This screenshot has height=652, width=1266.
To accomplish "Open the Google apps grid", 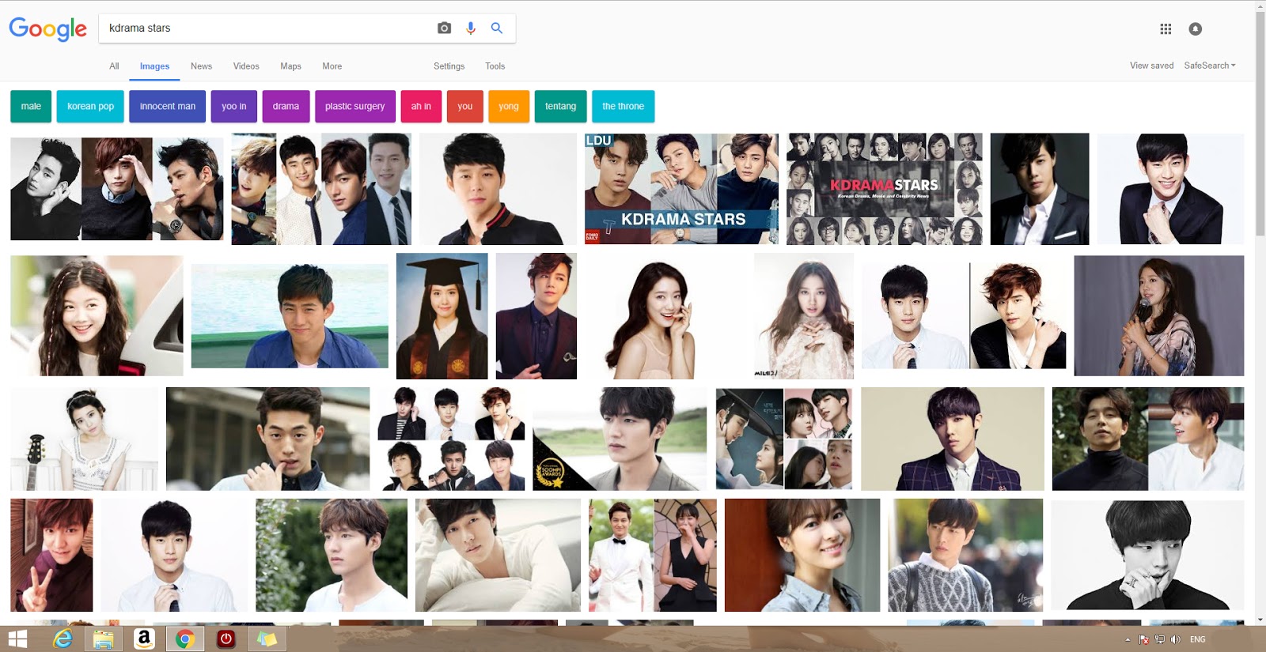I will click(1166, 28).
